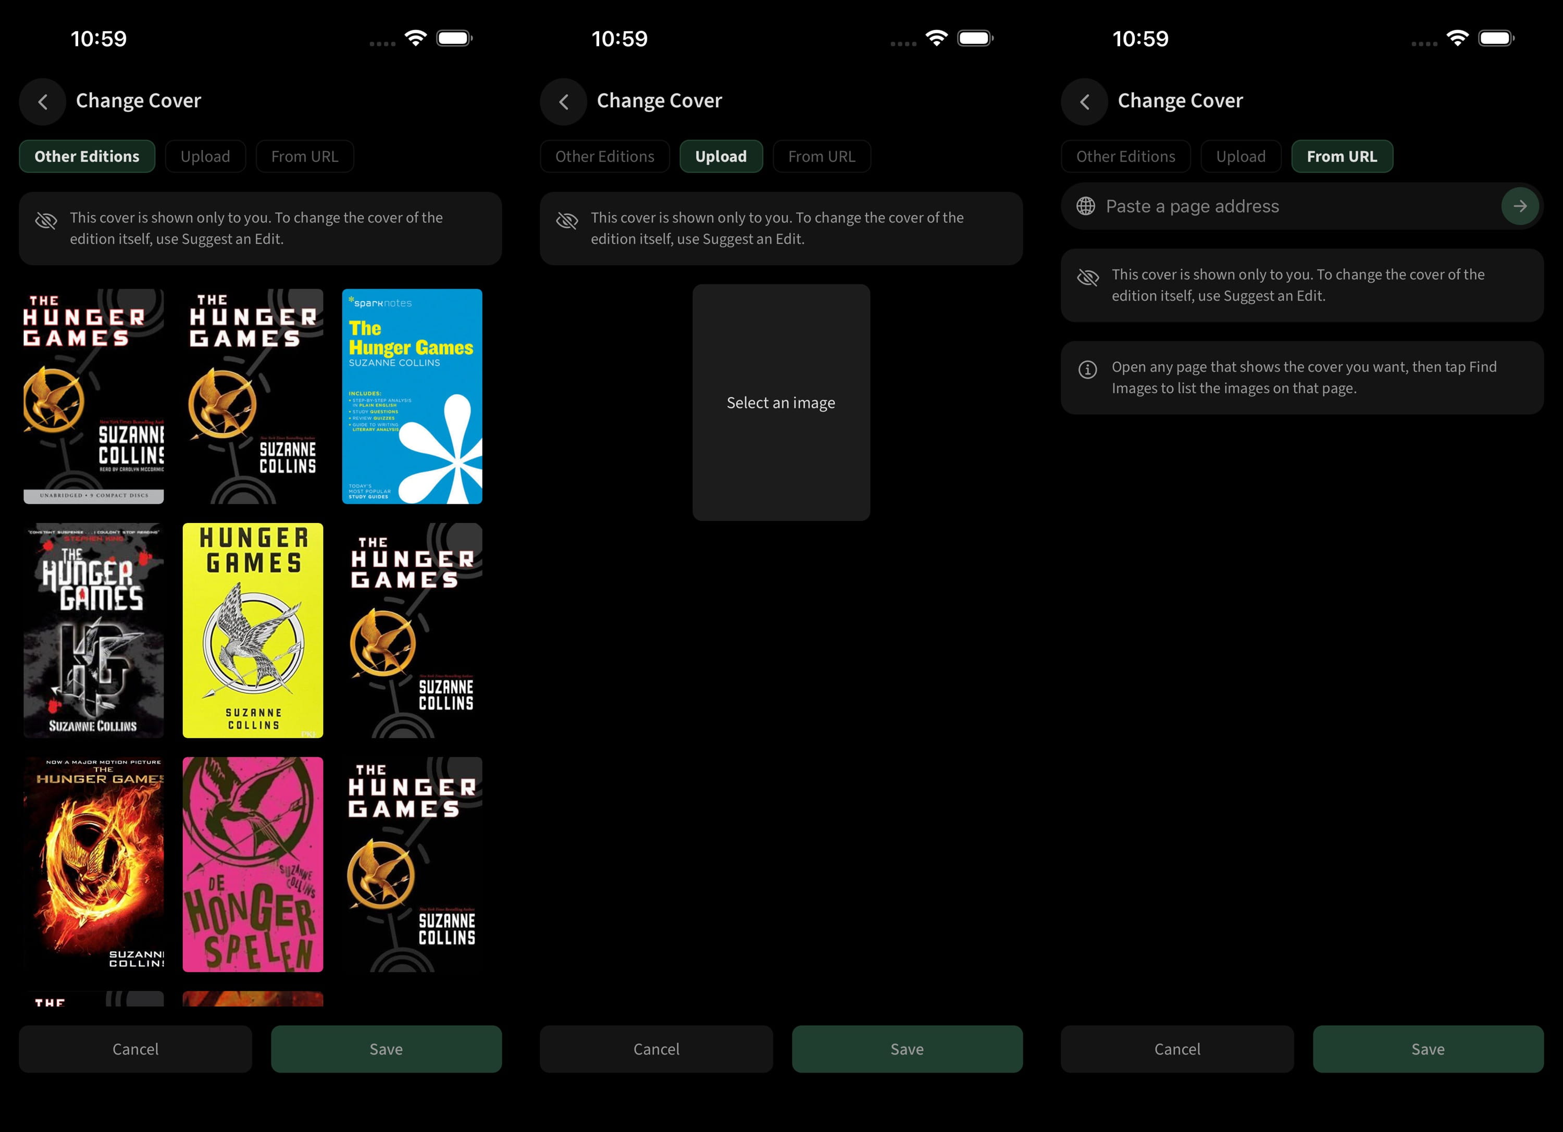Save the cover on the Other Editions screen

(x=386, y=1049)
